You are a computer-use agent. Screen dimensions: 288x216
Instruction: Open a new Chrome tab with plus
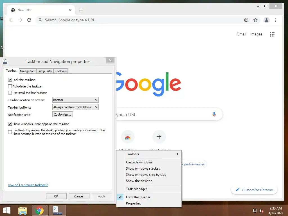click(x=81, y=10)
